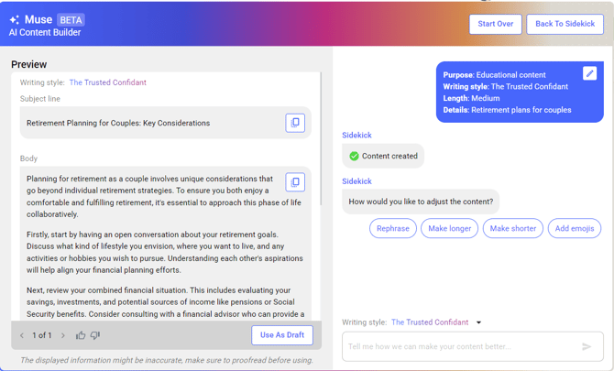Image resolution: width=614 pixels, height=371 pixels.
Task: Click The Trusted Confidant preview link
Action: (x=107, y=82)
